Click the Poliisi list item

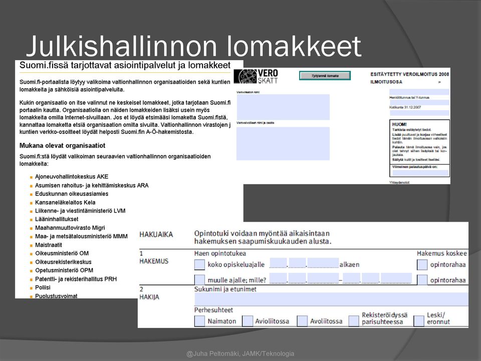point(43,287)
